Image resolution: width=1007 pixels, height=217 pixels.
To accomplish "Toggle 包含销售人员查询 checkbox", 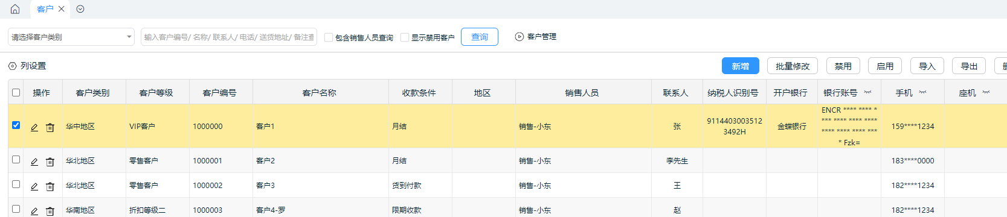I will coord(329,37).
